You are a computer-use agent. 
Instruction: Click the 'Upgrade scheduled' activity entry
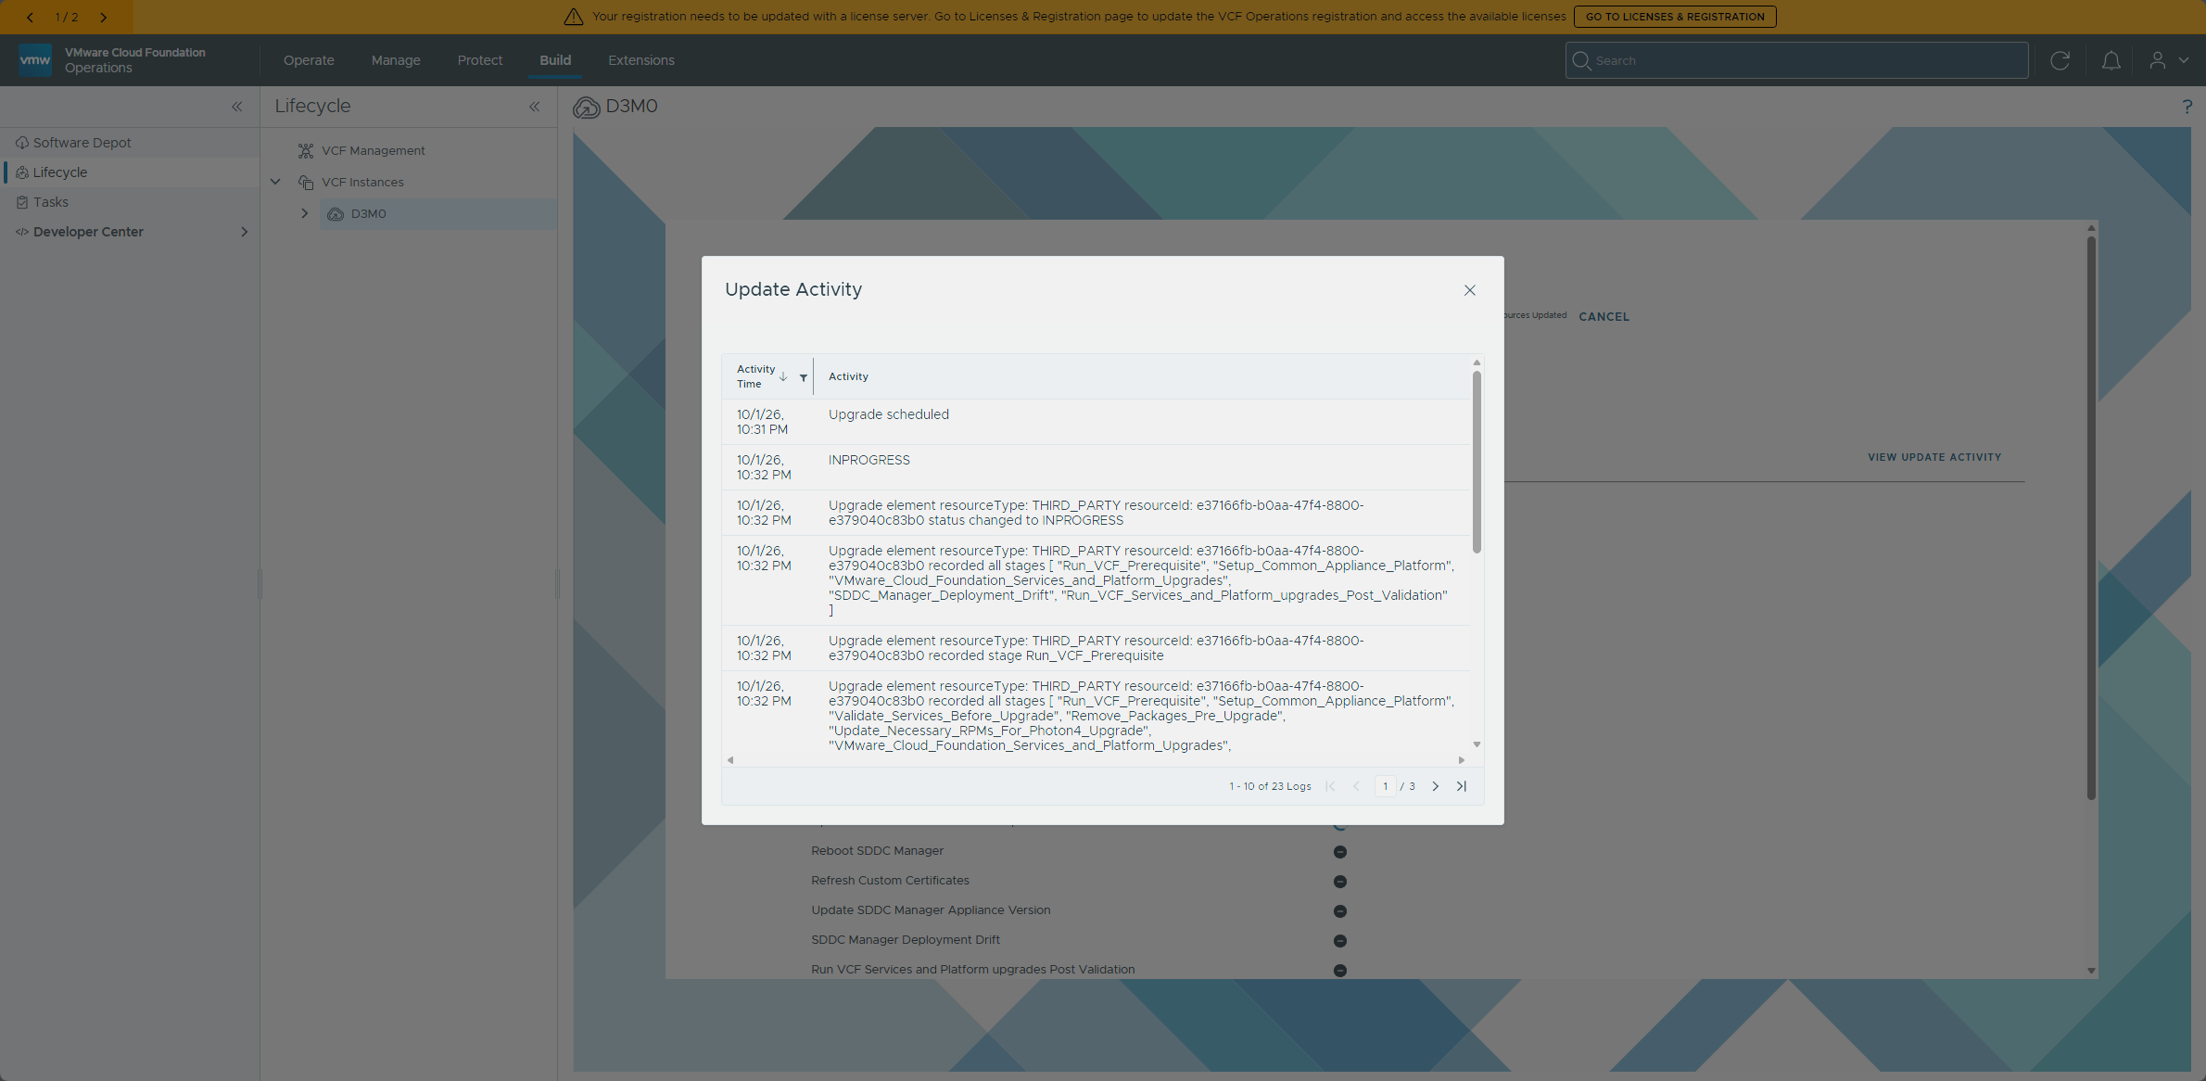(x=889, y=414)
